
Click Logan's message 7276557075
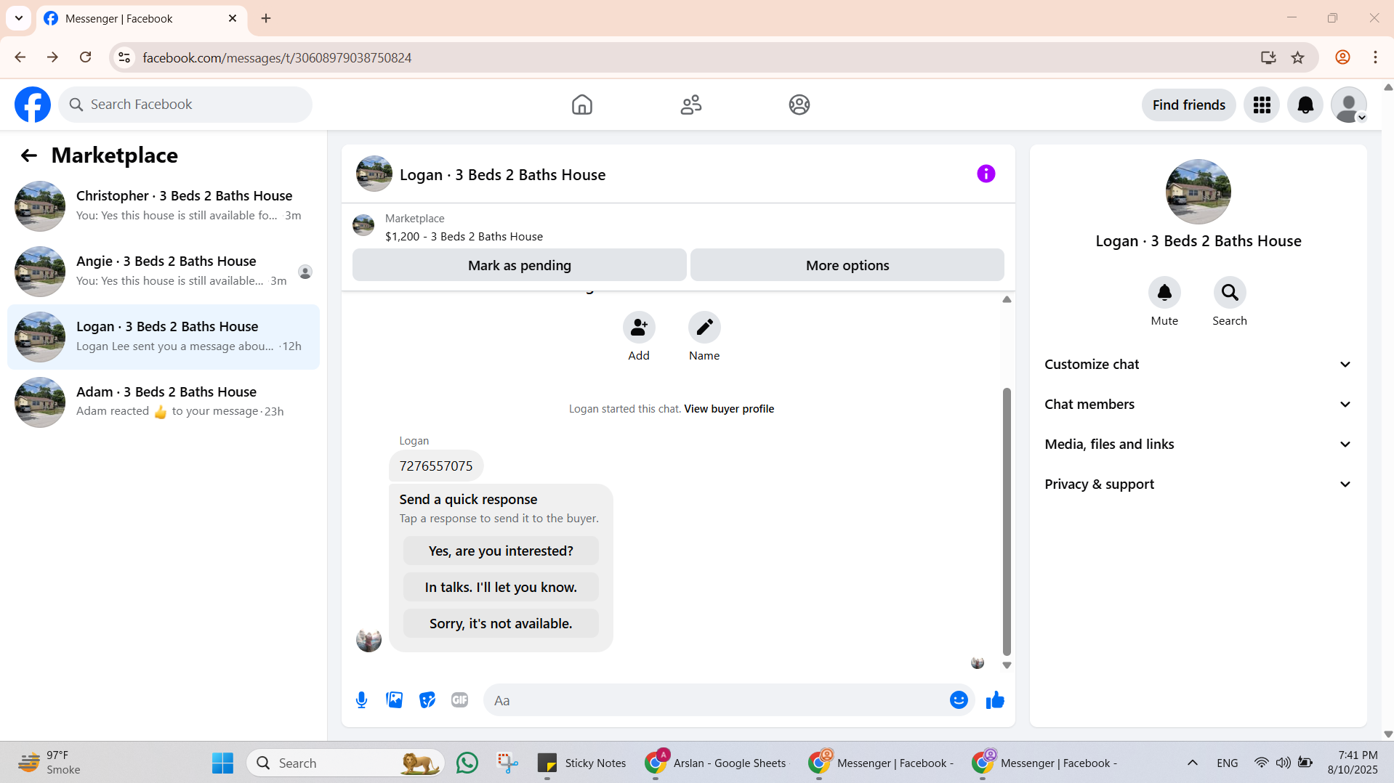coord(436,466)
